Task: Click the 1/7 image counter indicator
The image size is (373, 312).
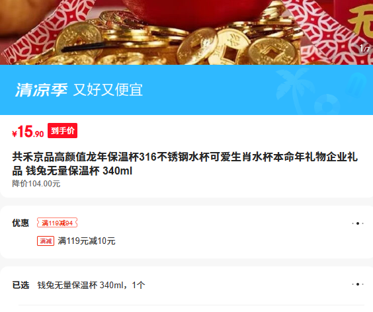Action: coord(364,49)
